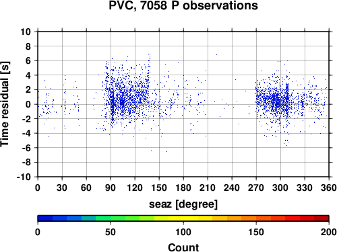Click the x-axis tick label "300"

tap(280, 187)
